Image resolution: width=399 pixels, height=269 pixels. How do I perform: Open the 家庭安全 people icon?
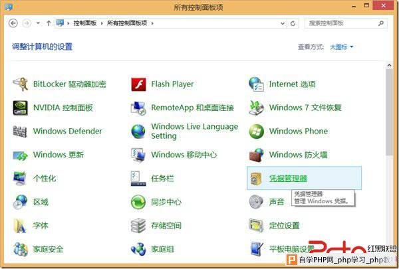[21, 249]
